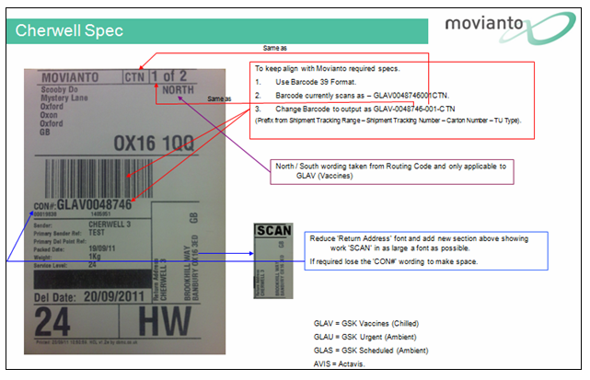Click the 'NORTH' routing word on label
Image resolution: width=590 pixels, height=380 pixels.
(178, 90)
